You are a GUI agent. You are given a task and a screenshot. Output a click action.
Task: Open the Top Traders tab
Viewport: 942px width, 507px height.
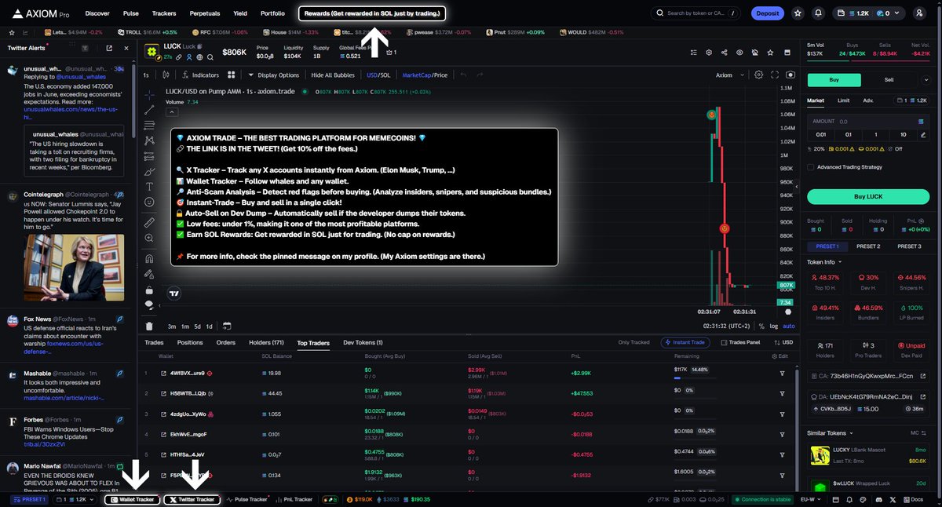[313, 343]
